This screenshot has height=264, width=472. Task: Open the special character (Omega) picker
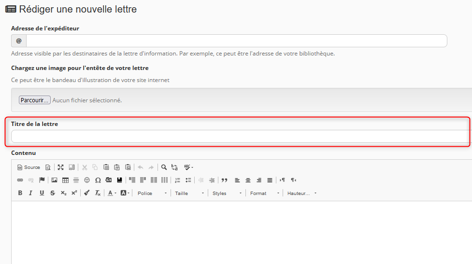[98, 180]
